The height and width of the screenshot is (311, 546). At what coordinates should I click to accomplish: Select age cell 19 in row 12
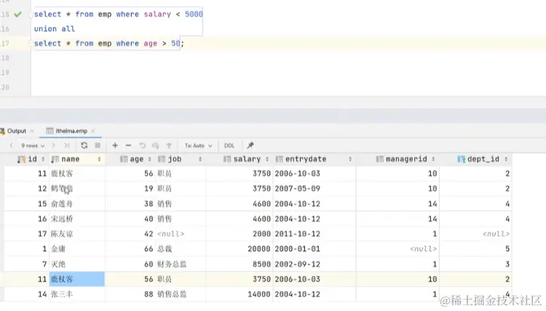[x=130, y=189]
